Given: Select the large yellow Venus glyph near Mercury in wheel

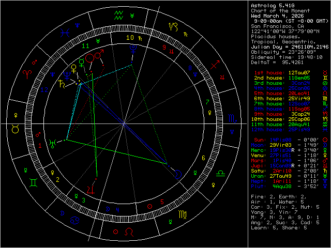Looking at the screenshot, I should [73, 69].
